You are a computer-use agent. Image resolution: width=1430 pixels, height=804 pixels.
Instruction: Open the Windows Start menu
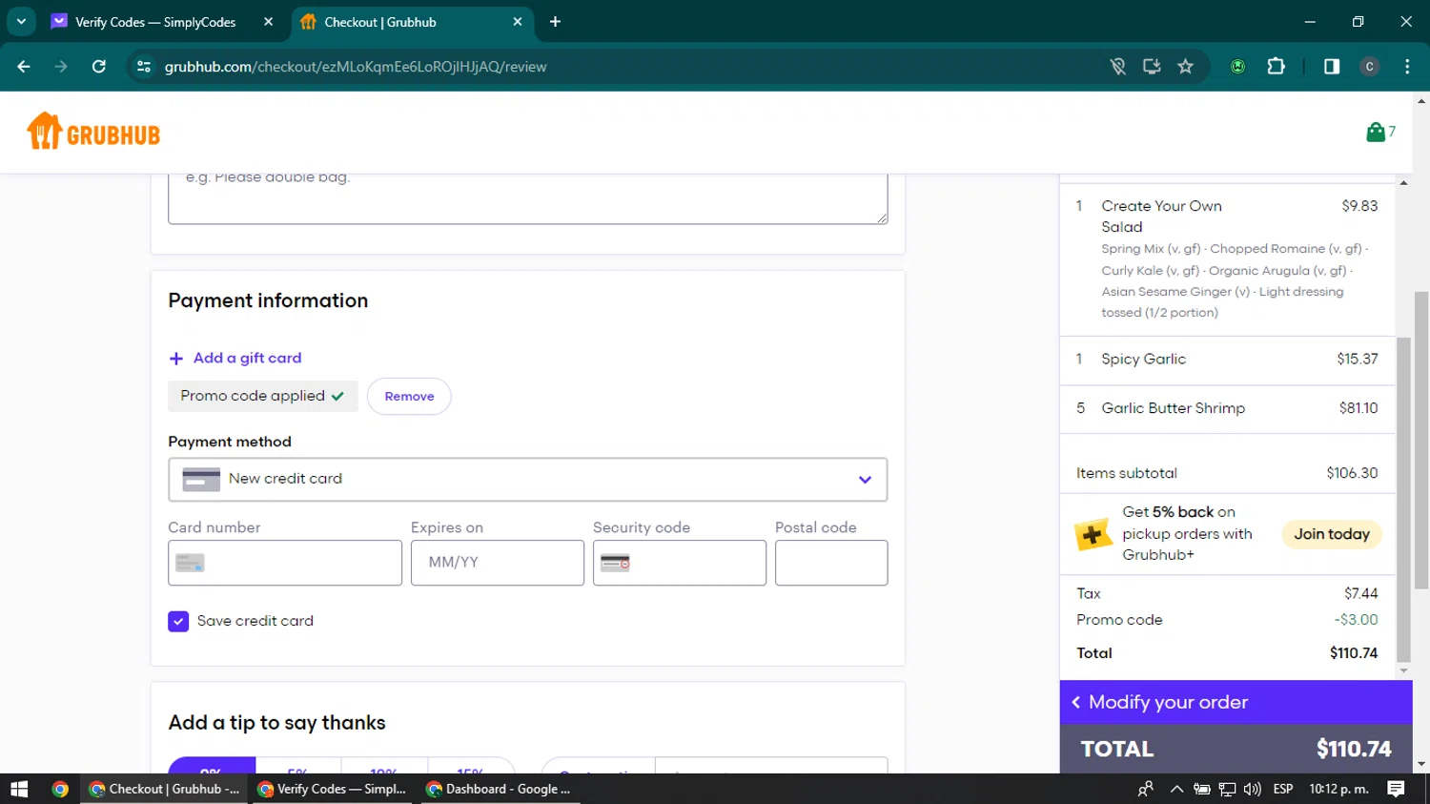[x=19, y=789]
